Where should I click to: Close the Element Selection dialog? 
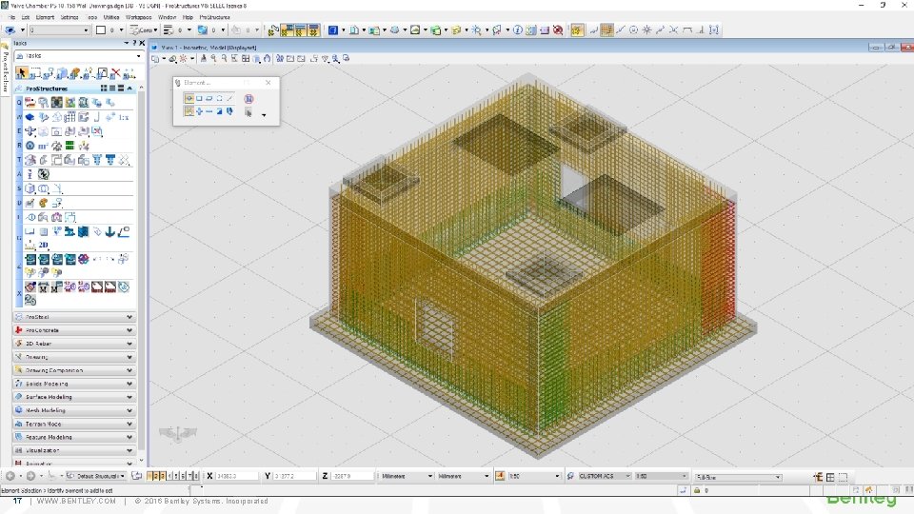click(268, 83)
